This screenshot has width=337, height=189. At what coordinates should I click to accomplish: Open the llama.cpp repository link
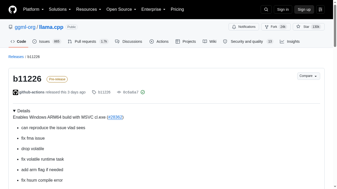click(x=51, y=27)
